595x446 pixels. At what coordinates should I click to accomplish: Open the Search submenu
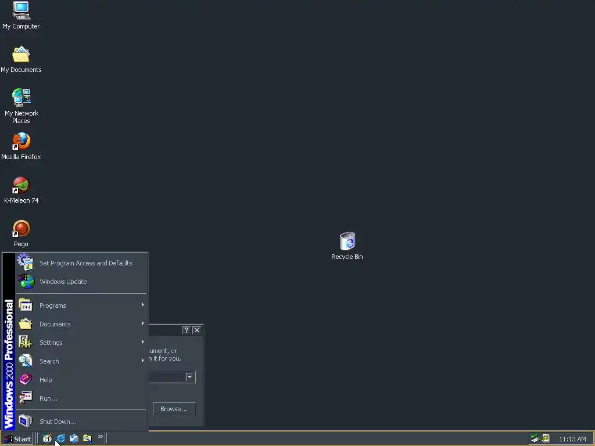pyautogui.click(x=81, y=361)
